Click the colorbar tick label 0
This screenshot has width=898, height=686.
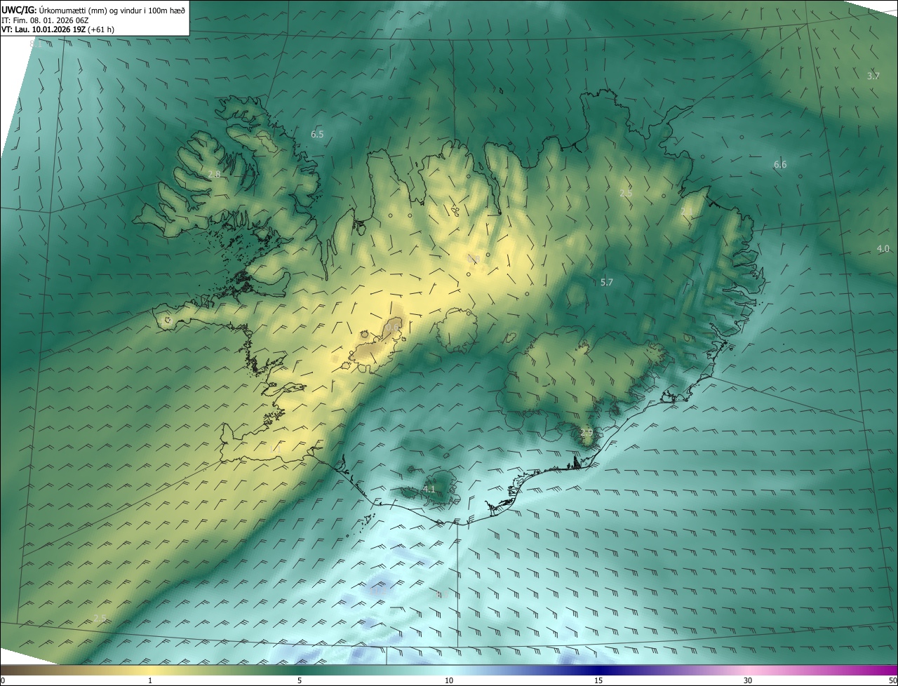(3, 681)
